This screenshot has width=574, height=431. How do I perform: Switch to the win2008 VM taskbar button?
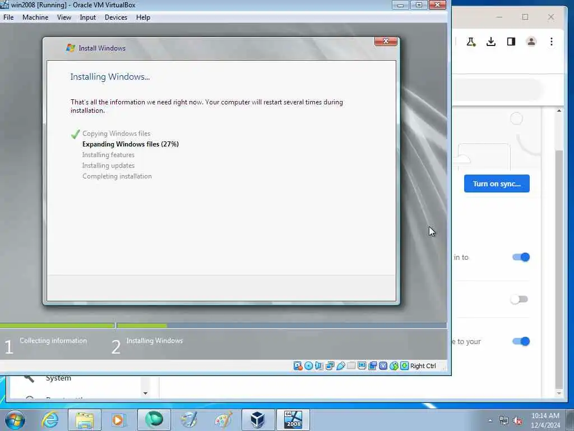(293, 420)
